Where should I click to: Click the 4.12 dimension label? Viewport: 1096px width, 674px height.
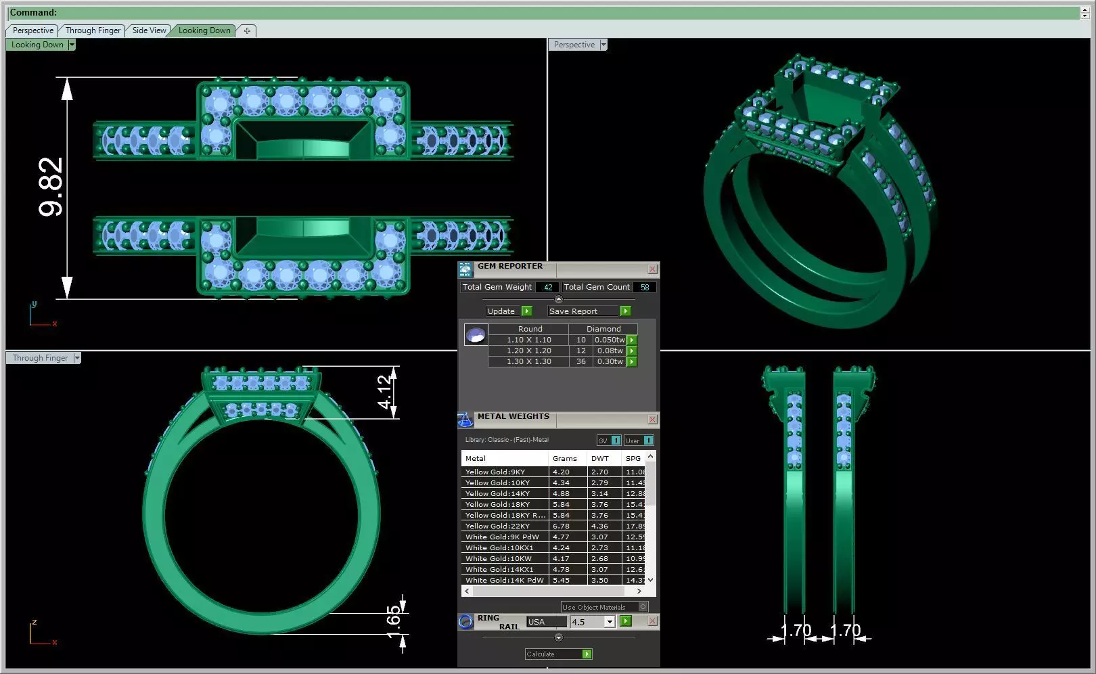pyautogui.click(x=384, y=392)
